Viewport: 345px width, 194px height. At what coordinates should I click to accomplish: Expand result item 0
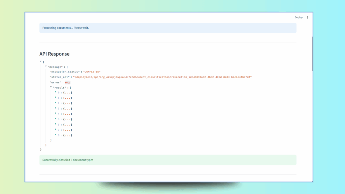(56, 92)
